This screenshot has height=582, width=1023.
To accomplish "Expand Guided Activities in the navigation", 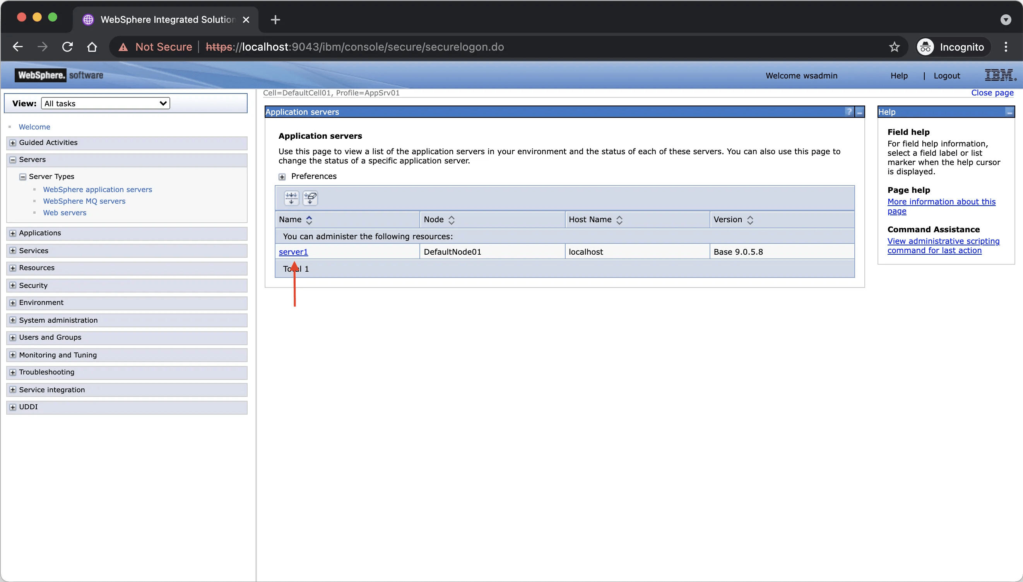I will tap(13, 143).
